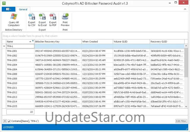Maximize the Bitlocker Password Audit window
The width and height of the screenshot is (190, 132).
point(176,3)
